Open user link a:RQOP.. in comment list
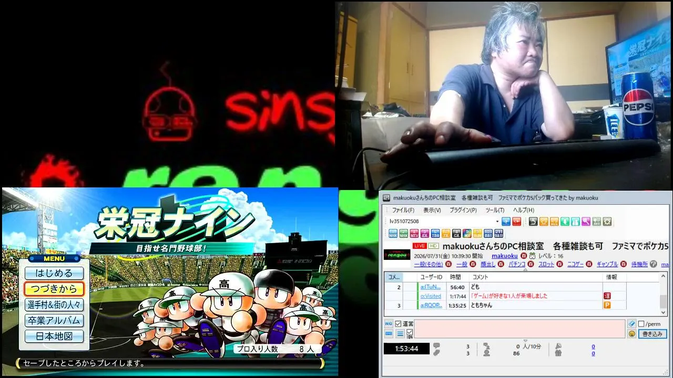 (x=431, y=305)
